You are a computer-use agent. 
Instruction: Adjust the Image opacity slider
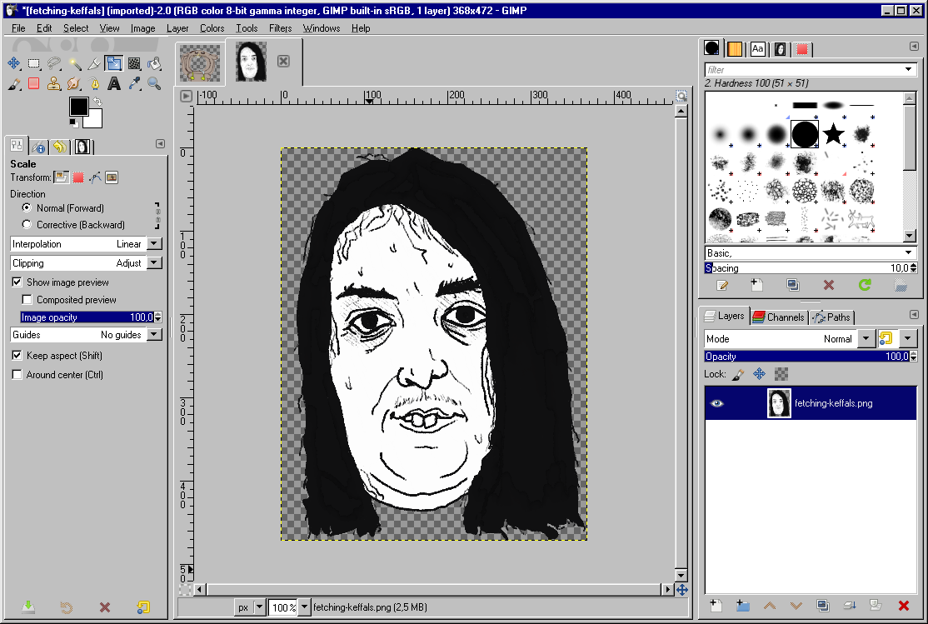tap(87, 317)
